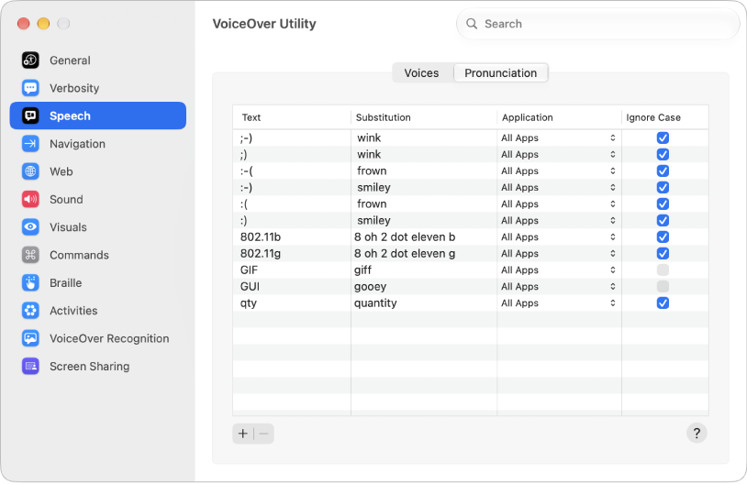The height and width of the screenshot is (484, 747).
Task: Open the Commands key icon
Action: coord(30,255)
